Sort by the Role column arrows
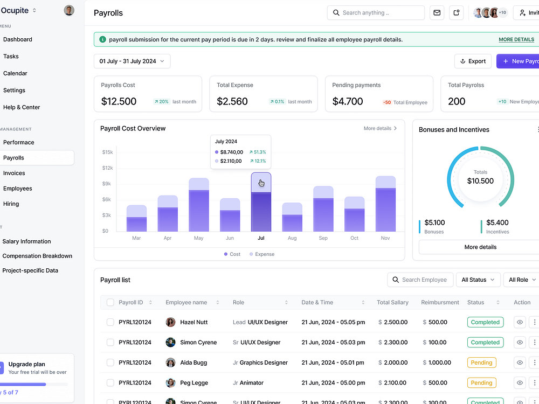 (286, 302)
